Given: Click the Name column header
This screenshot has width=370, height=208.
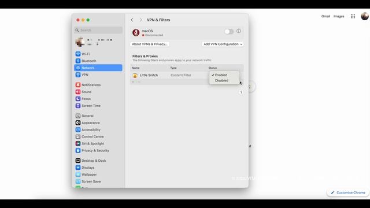Looking at the screenshot, I should (x=135, y=68).
